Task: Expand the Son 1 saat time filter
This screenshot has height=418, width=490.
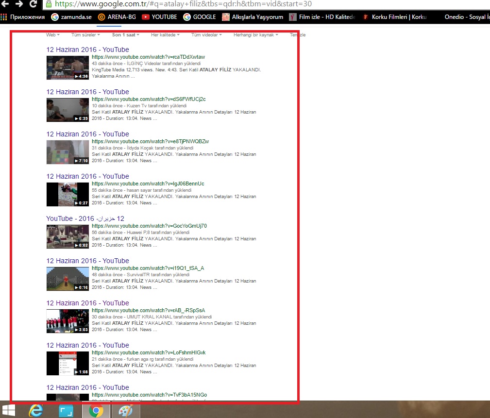Action: (126, 34)
